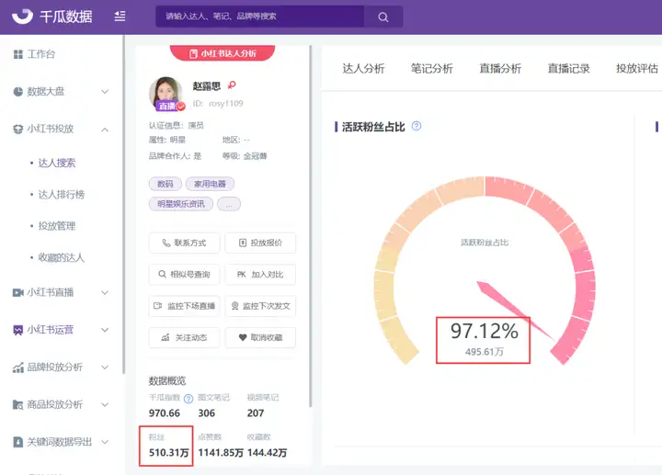Viewport: 662px width, 475px height.
Task: Click the 联系方式 button
Action: [x=184, y=243]
